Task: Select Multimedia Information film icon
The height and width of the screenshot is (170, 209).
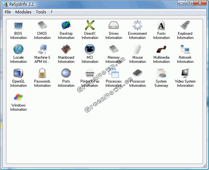Action: (x=161, y=49)
